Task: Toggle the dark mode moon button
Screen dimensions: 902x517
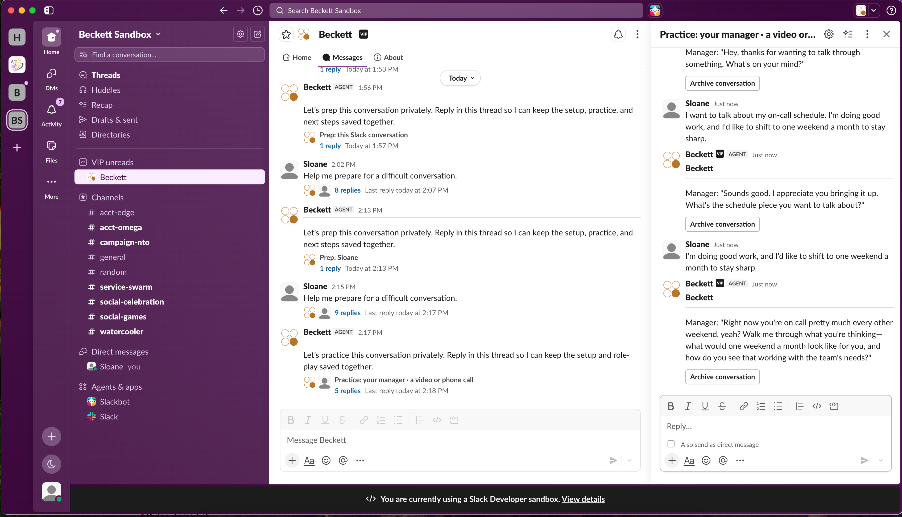Action: (52, 464)
